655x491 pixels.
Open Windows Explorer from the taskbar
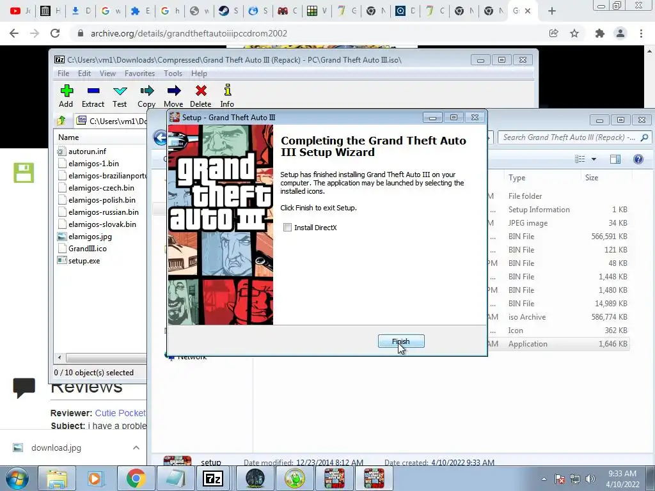click(x=57, y=479)
